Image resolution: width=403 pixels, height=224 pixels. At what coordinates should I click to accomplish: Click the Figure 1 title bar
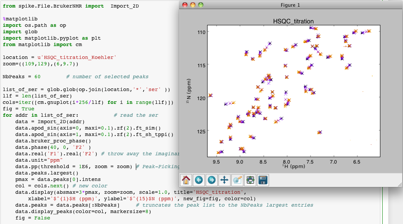(x=291, y=5)
